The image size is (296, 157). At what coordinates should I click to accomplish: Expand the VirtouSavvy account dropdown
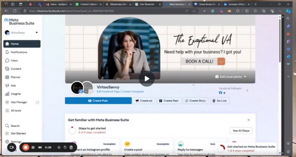pyautogui.click(x=22, y=33)
